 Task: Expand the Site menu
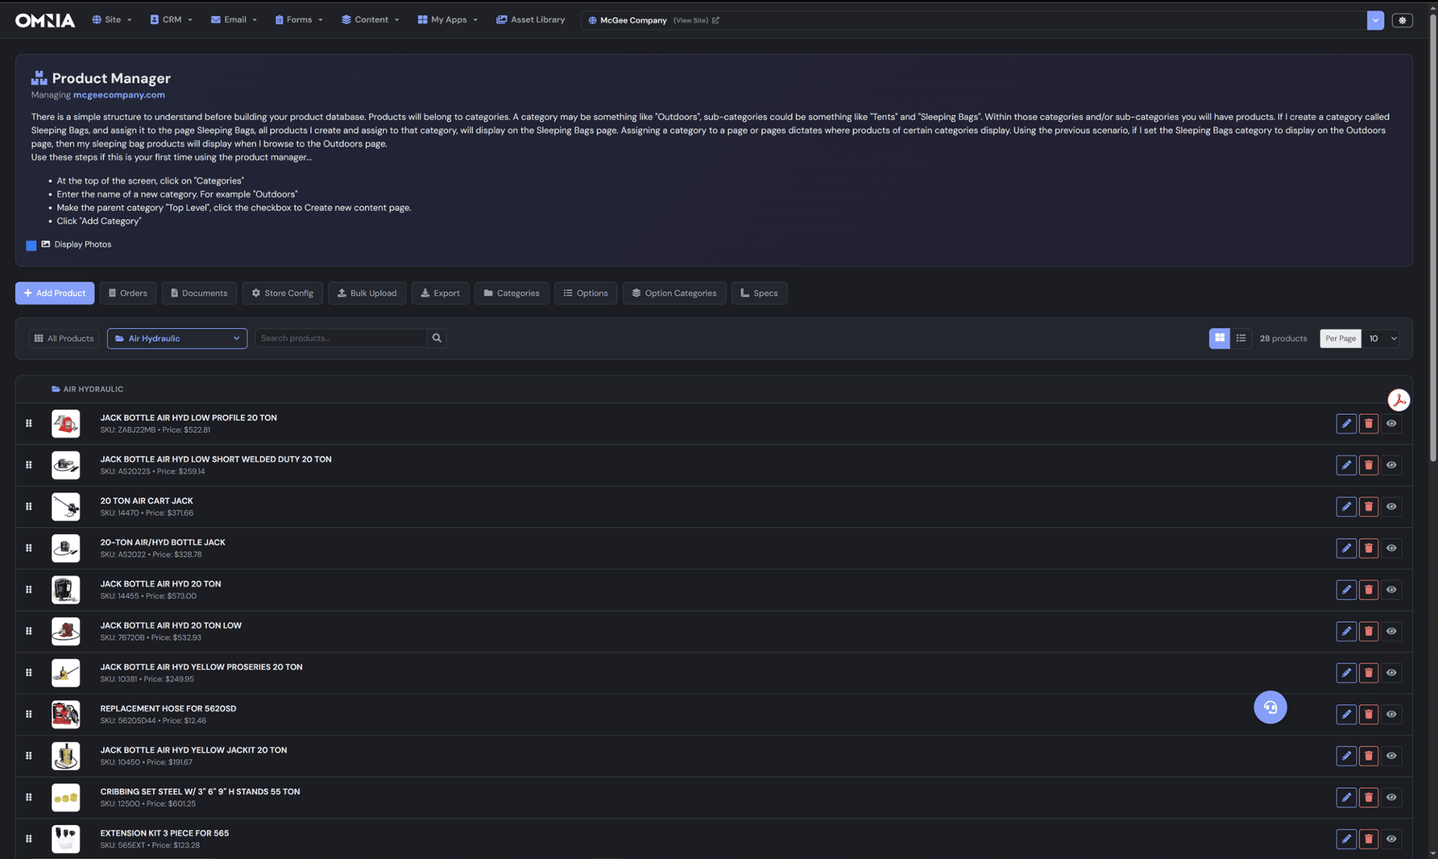coord(112,20)
